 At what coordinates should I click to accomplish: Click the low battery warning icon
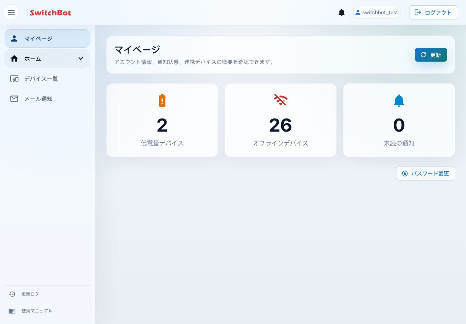pos(162,100)
